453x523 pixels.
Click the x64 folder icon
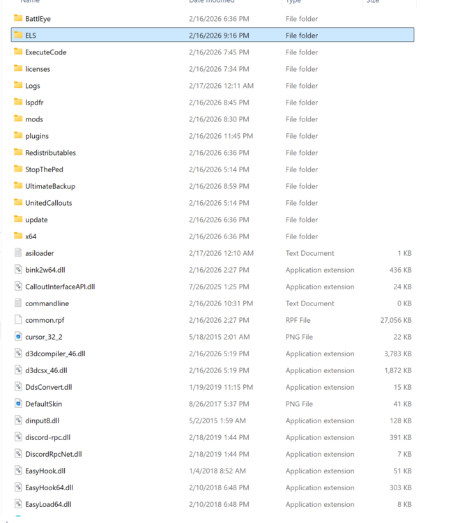[x=18, y=236]
